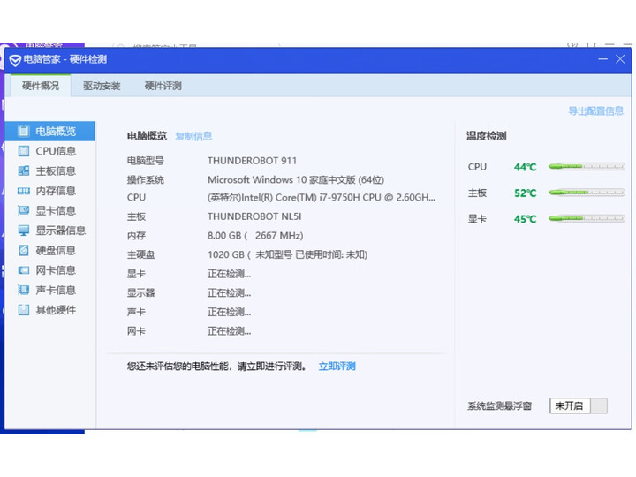
Task: Toggle the 系统监测悬浮窗 switch
Action: (x=579, y=405)
